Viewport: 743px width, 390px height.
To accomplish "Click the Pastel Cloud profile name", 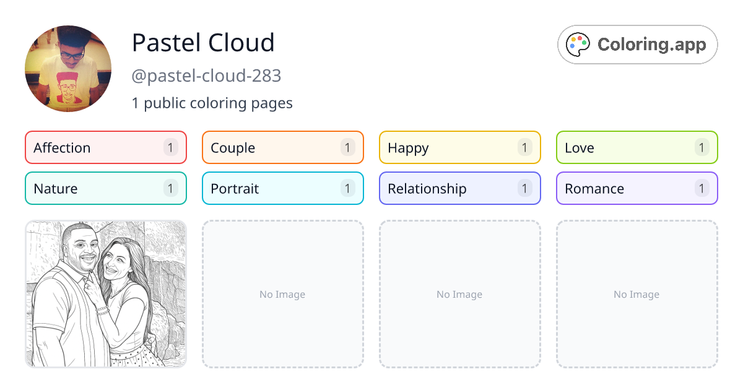I will 203,43.
